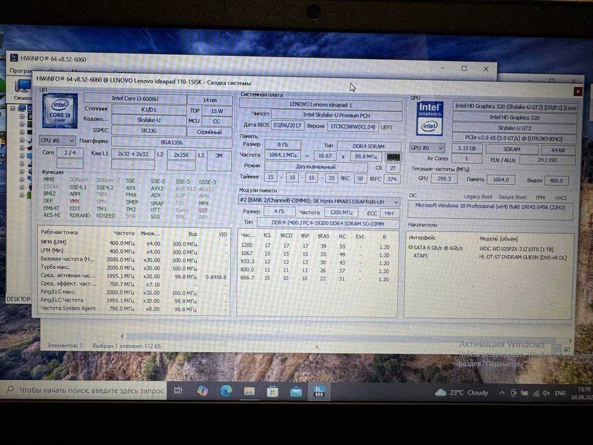Open the 23°C Cloudy weather widget
593x445 pixels.
461,393
